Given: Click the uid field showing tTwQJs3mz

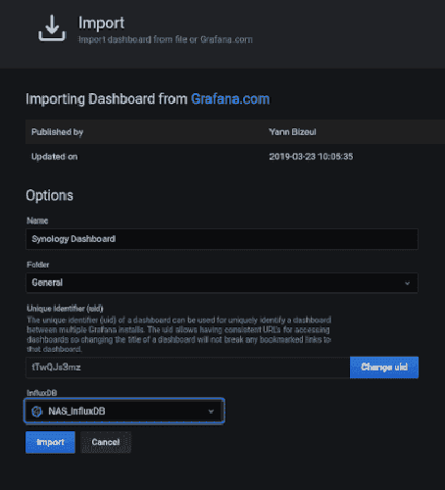Looking at the screenshot, I should pyautogui.click(x=188, y=367).
